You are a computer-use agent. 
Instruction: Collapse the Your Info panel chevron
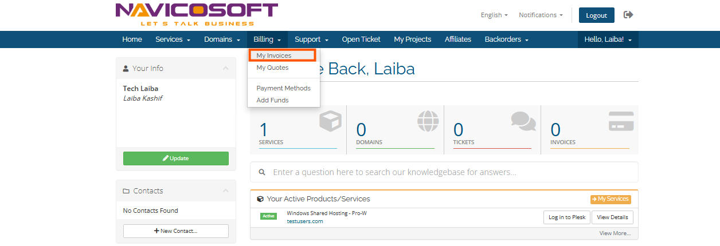[x=225, y=68]
